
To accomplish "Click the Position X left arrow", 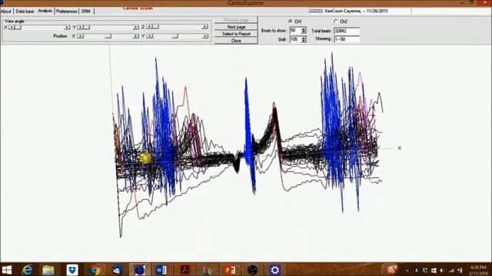I will pyautogui.click(x=80, y=36).
